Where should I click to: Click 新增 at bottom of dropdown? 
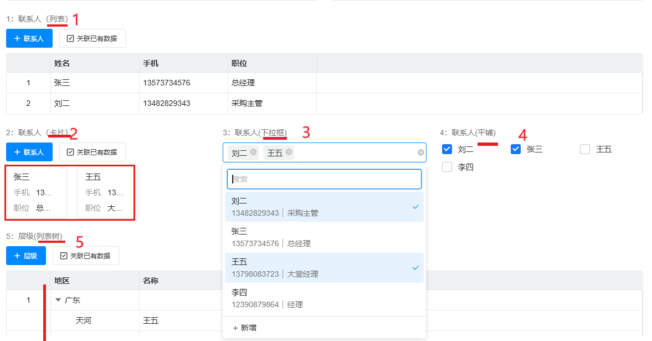point(244,328)
